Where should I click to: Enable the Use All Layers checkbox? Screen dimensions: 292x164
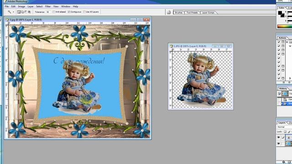pyautogui.click(x=84, y=12)
